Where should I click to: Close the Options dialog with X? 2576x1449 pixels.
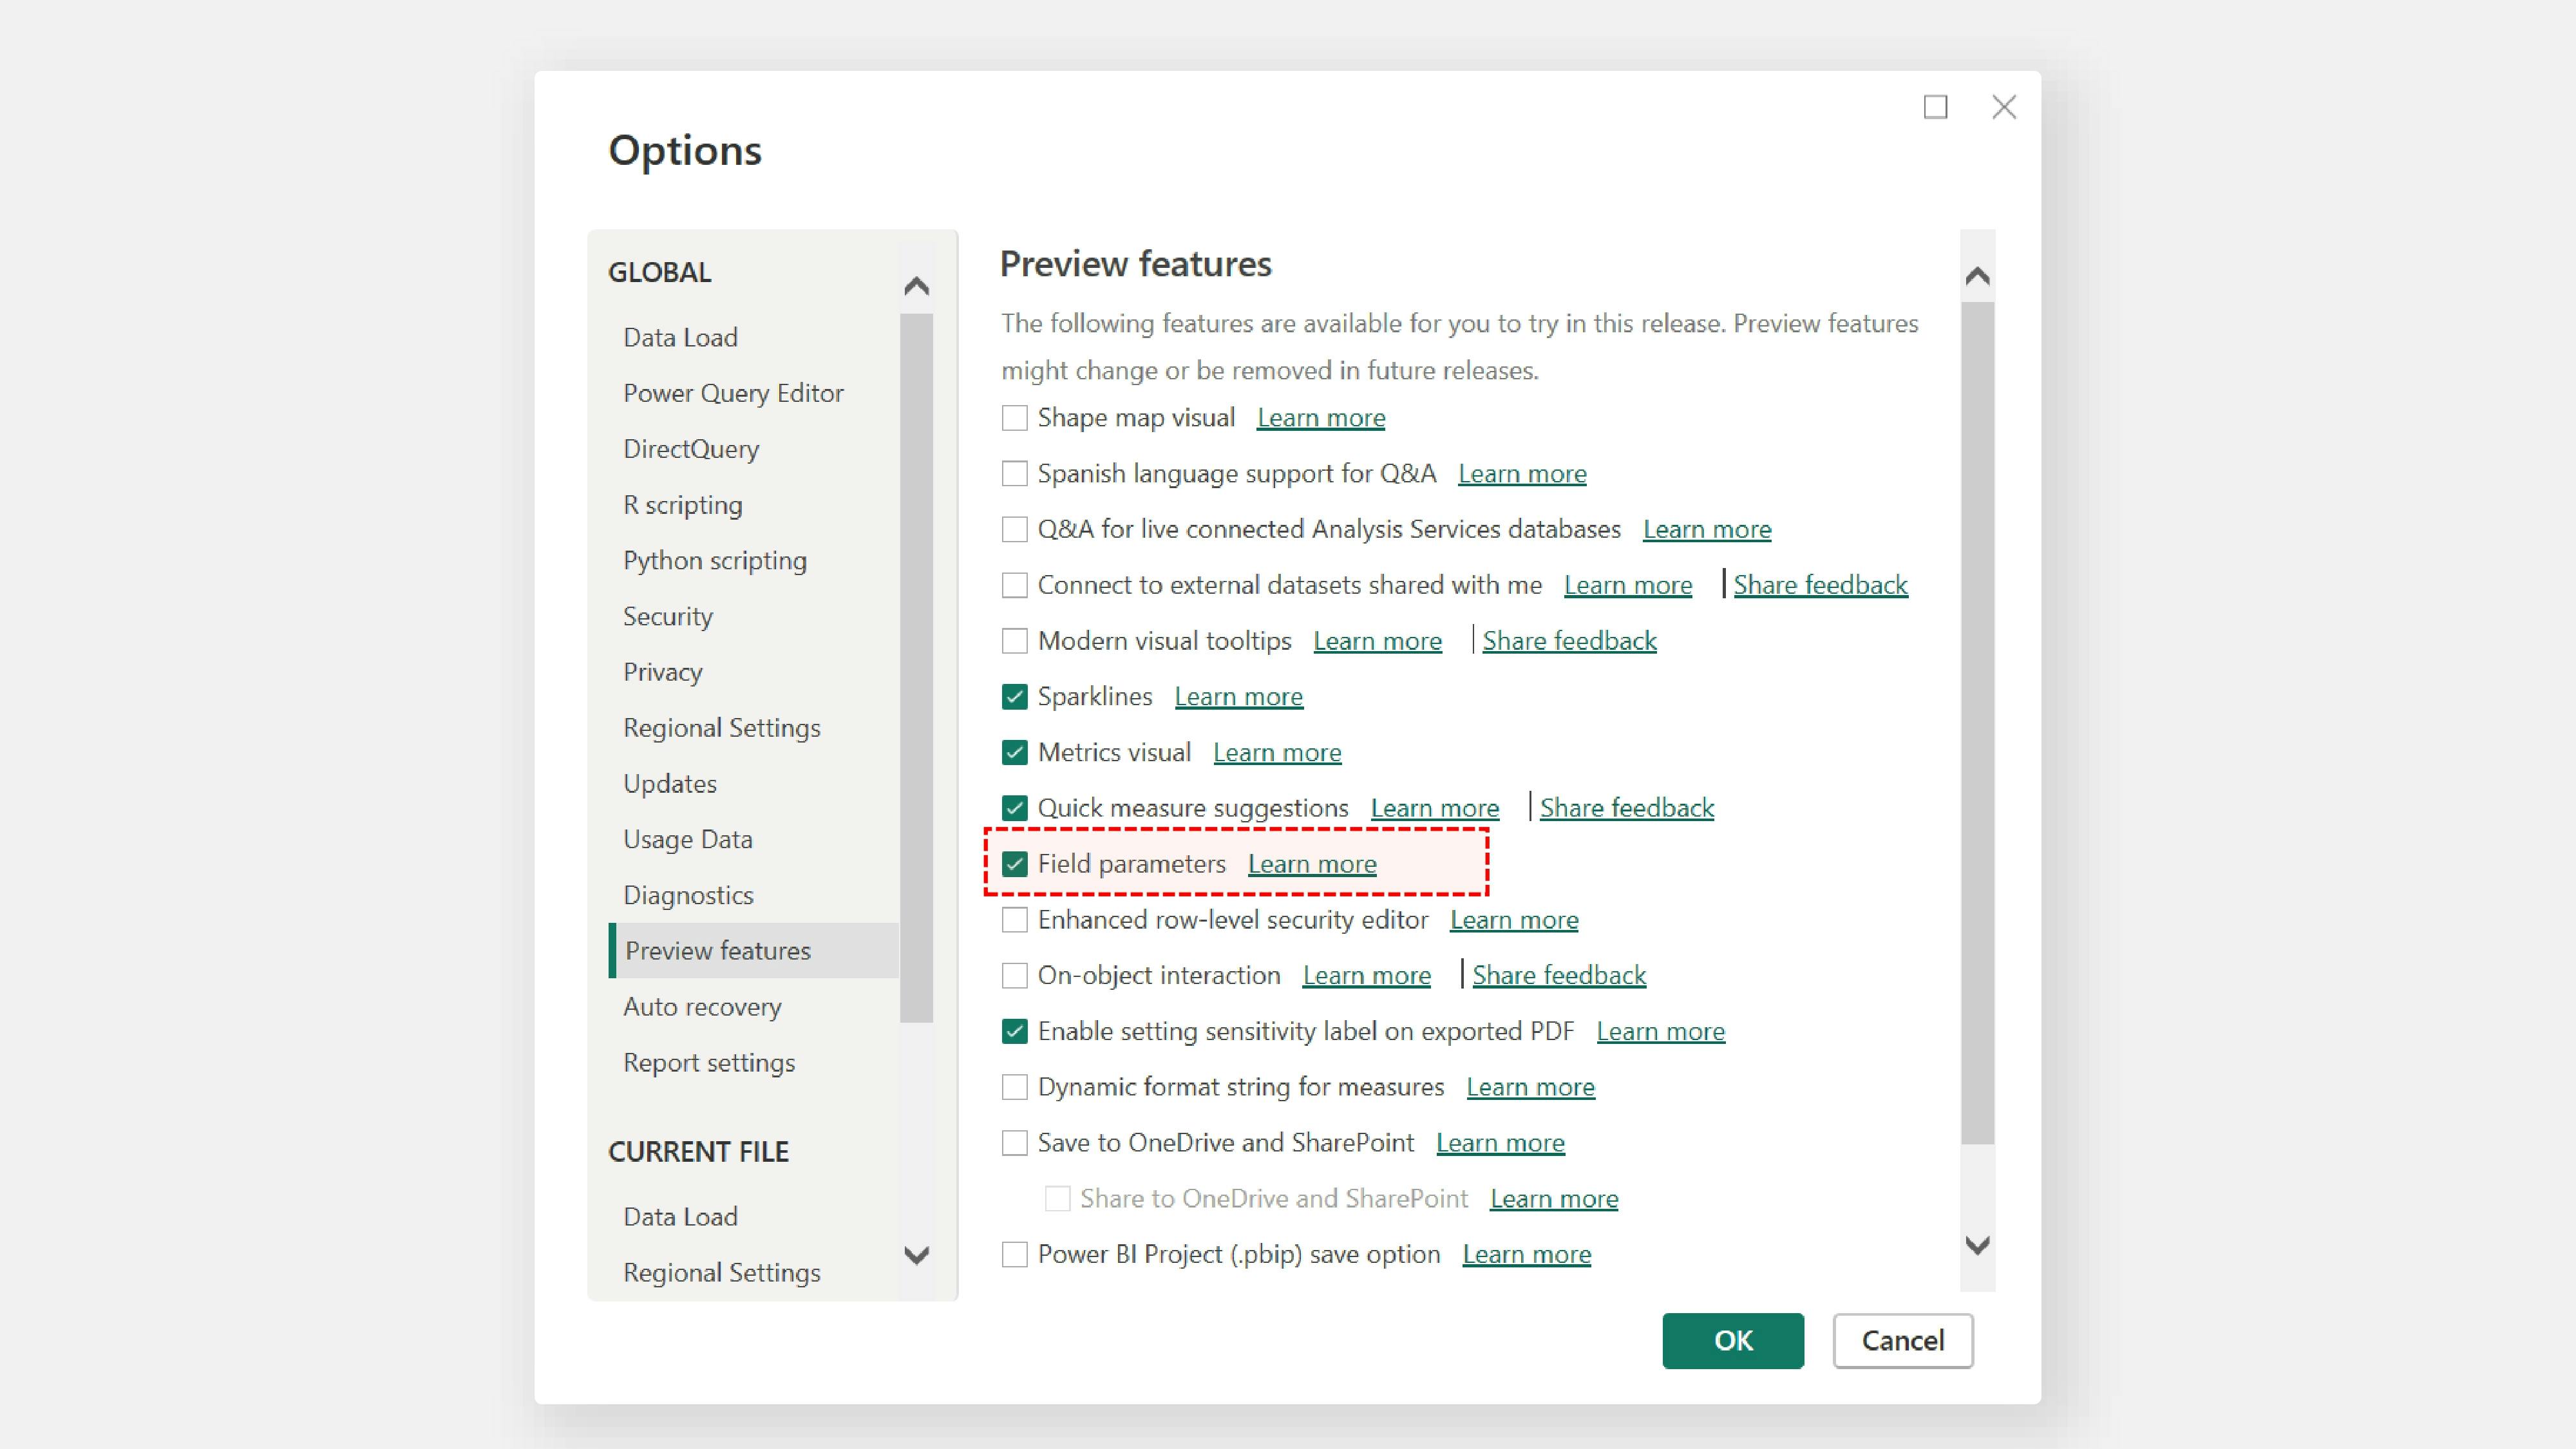click(x=2003, y=107)
